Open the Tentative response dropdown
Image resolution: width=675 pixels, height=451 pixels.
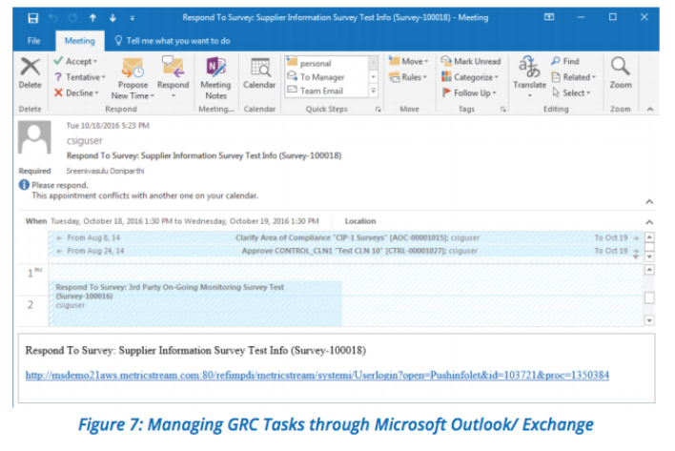(x=80, y=77)
